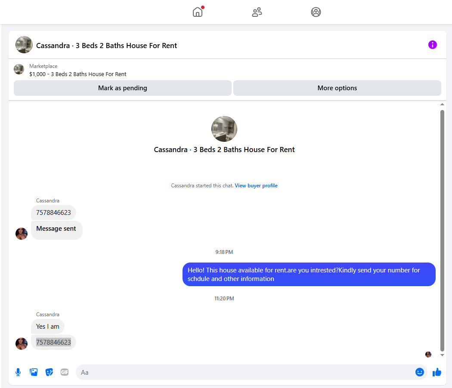Click the Mark as pending button

pos(123,88)
